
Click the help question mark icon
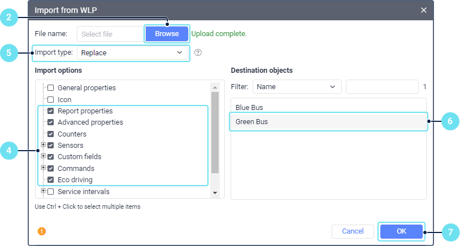click(x=198, y=52)
